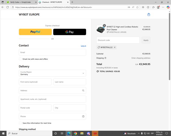Focus the Email input field
The height and width of the screenshot is (136, 171).
click(52, 52)
